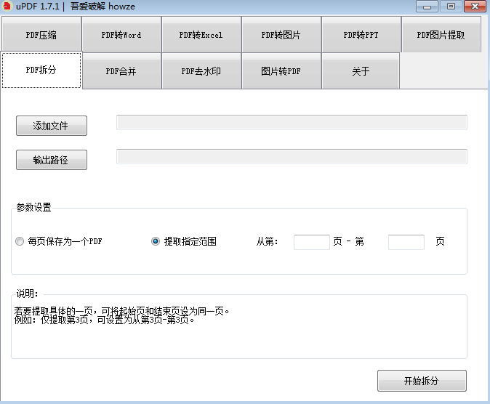Click the 输出路径 button
This screenshot has width=490, height=404.
52,160
